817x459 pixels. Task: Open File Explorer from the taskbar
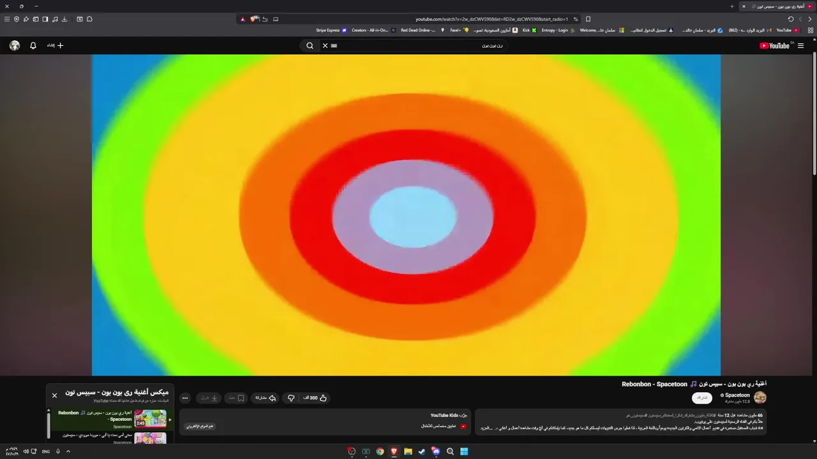click(408, 451)
